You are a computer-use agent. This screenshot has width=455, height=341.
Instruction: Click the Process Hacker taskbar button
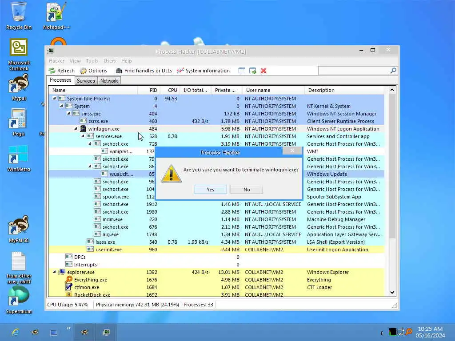(x=106, y=332)
